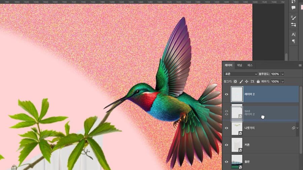Click the lock transparent pixels icon

[235, 82]
